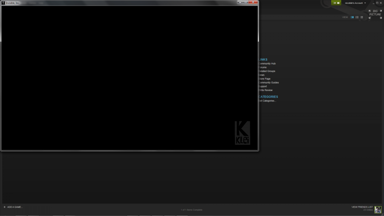Screen dimensions: 384x216
Task: Click the Invisible, Inc. window title icon
Action: point(3,3)
